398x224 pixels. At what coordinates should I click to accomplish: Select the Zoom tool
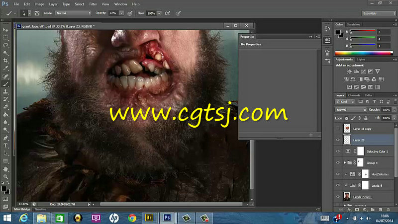tap(5, 176)
